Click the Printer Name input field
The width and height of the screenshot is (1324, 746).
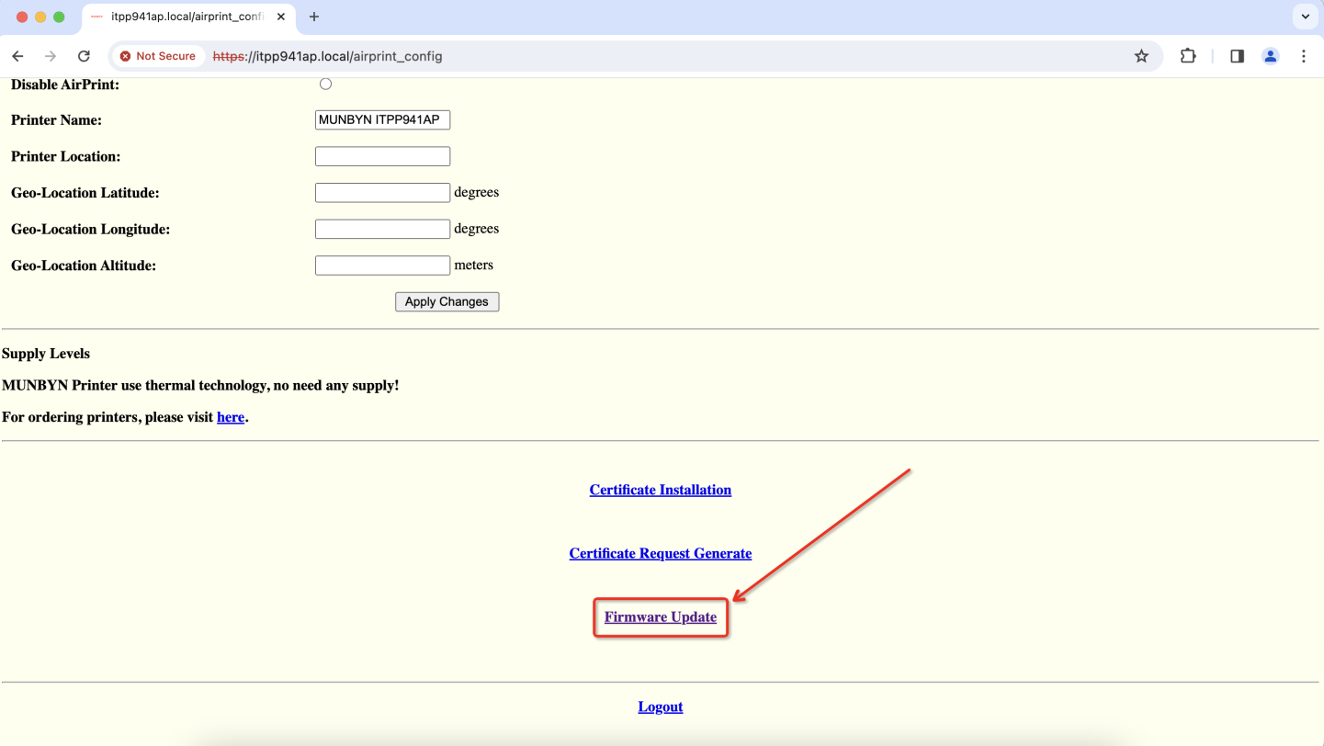point(382,119)
